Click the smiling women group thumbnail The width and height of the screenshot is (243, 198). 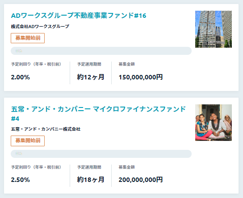click(214, 123)
